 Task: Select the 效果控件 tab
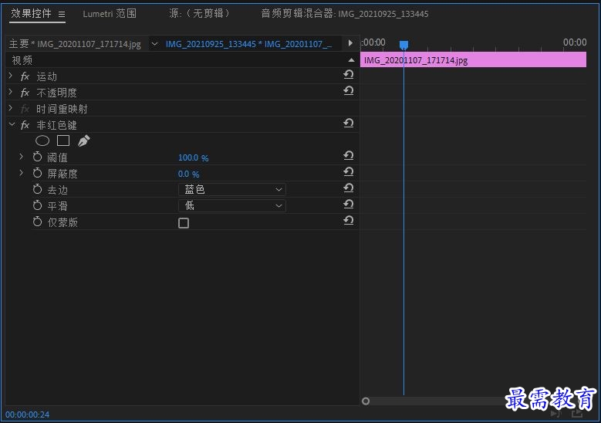click(x=31, y=14)
